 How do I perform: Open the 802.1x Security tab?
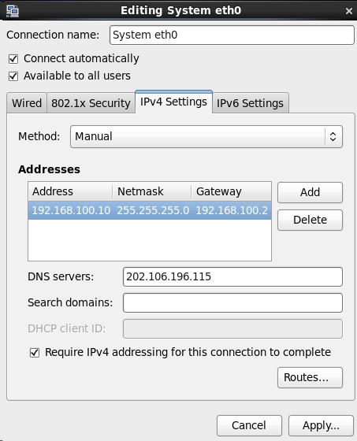click(x=91, y=103)
